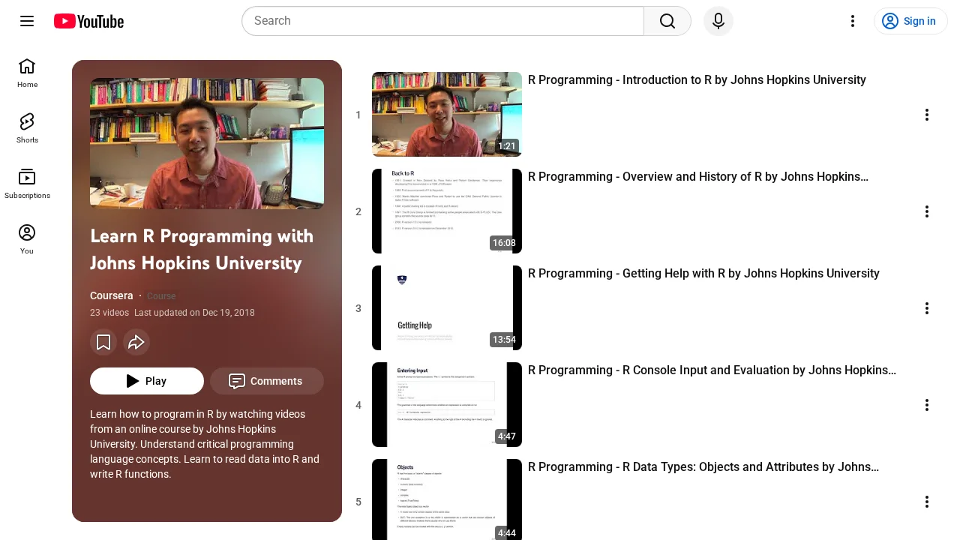Image resolution: width=960 pixels, height=540 pixels.
Task: Open 'R Data Types: Objects and Attributes' title
Action: [x=703, y=467]
